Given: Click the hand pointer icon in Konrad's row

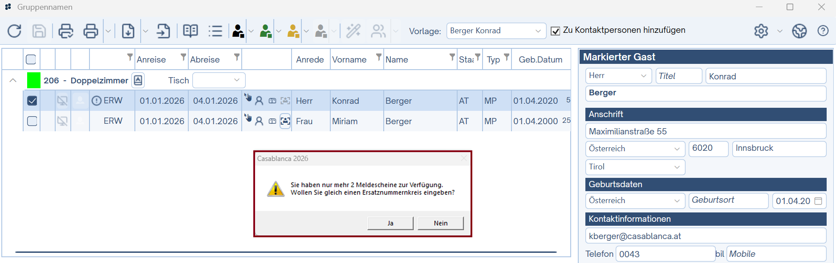Looking at the screenshot, I should click(x=248, y=97).
